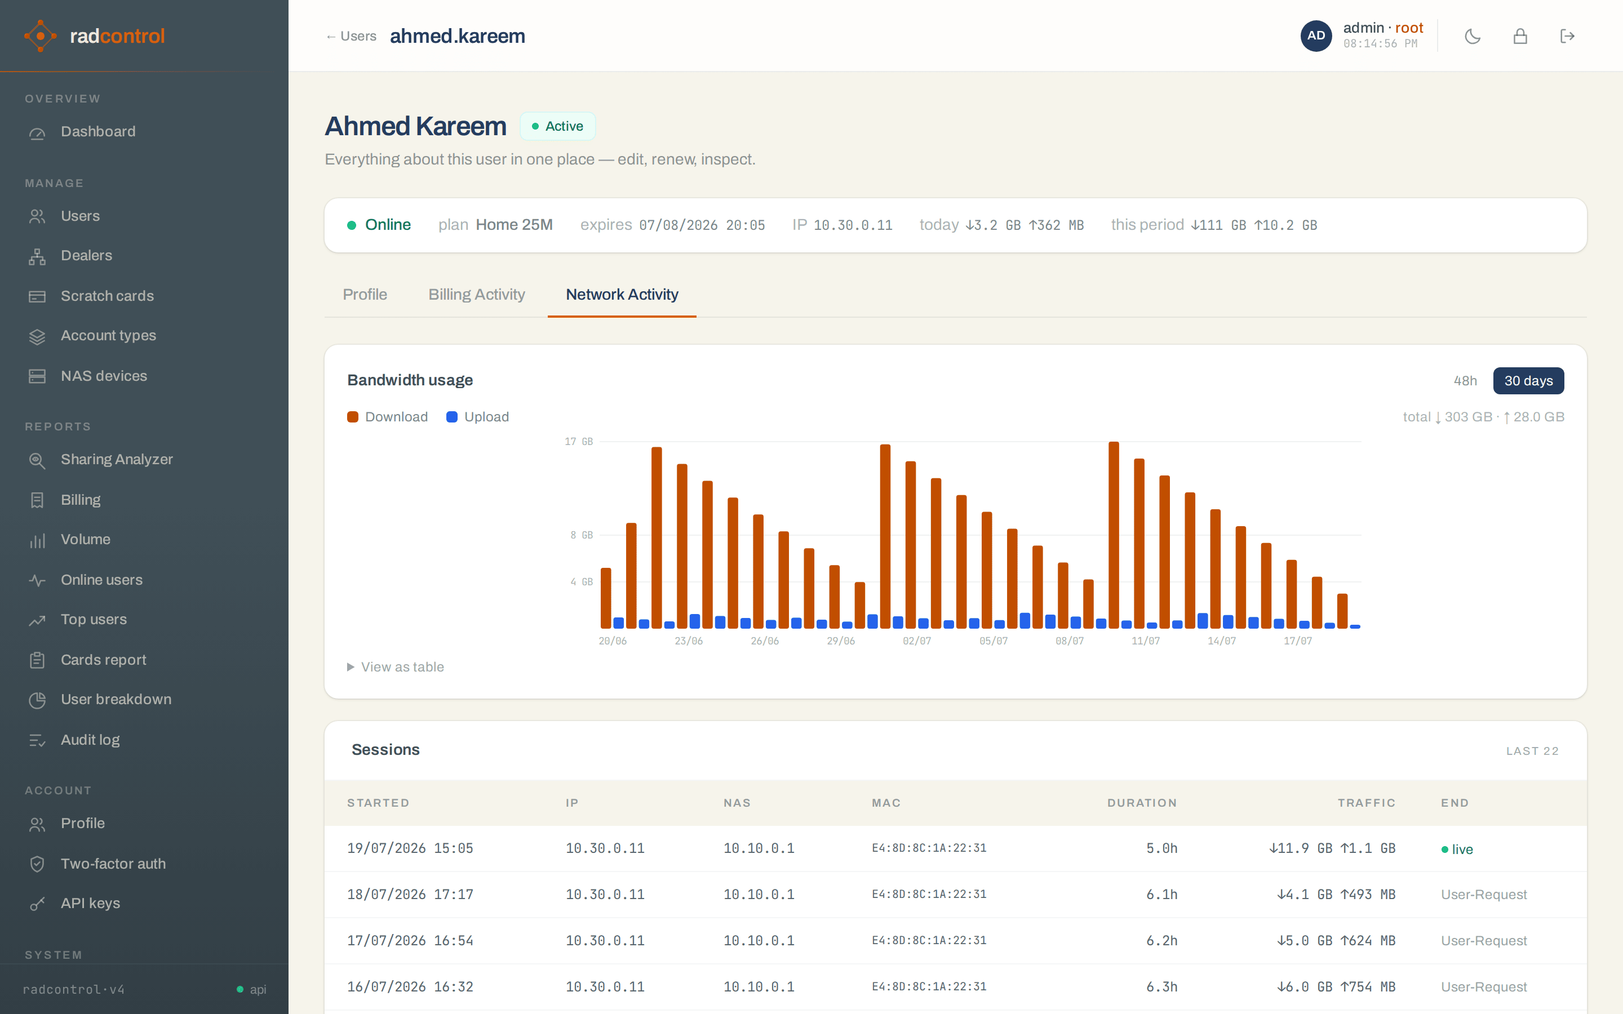Toggle dark mode with moon icon
Viewport: 1623px width, 1014px height.
[1473, 36]
